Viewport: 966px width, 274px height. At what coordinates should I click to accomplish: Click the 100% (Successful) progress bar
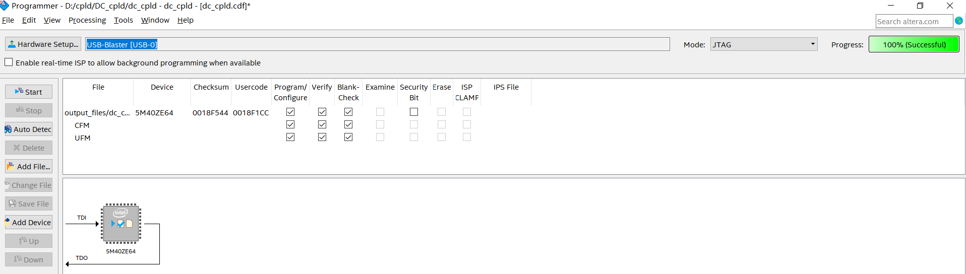[x=914, y=44]
